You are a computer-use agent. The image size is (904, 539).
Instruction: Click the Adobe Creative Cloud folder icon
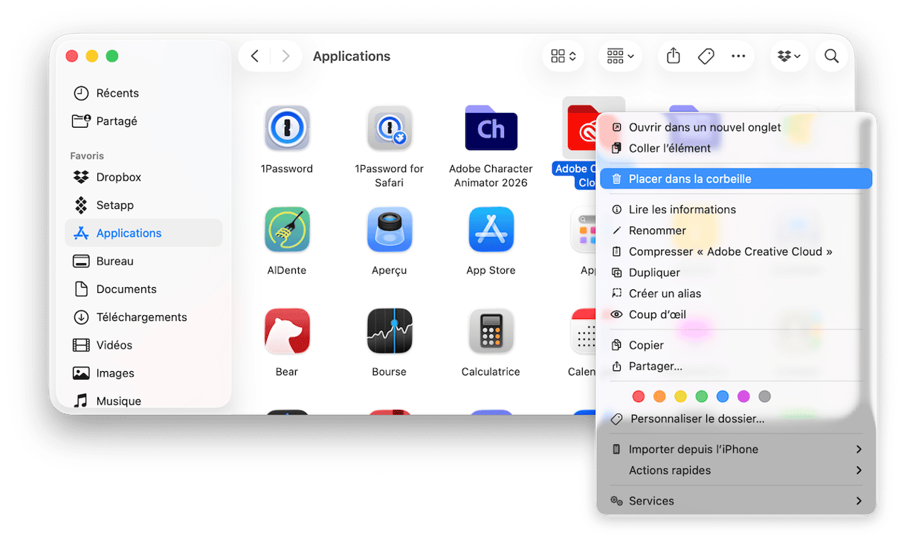582,128
